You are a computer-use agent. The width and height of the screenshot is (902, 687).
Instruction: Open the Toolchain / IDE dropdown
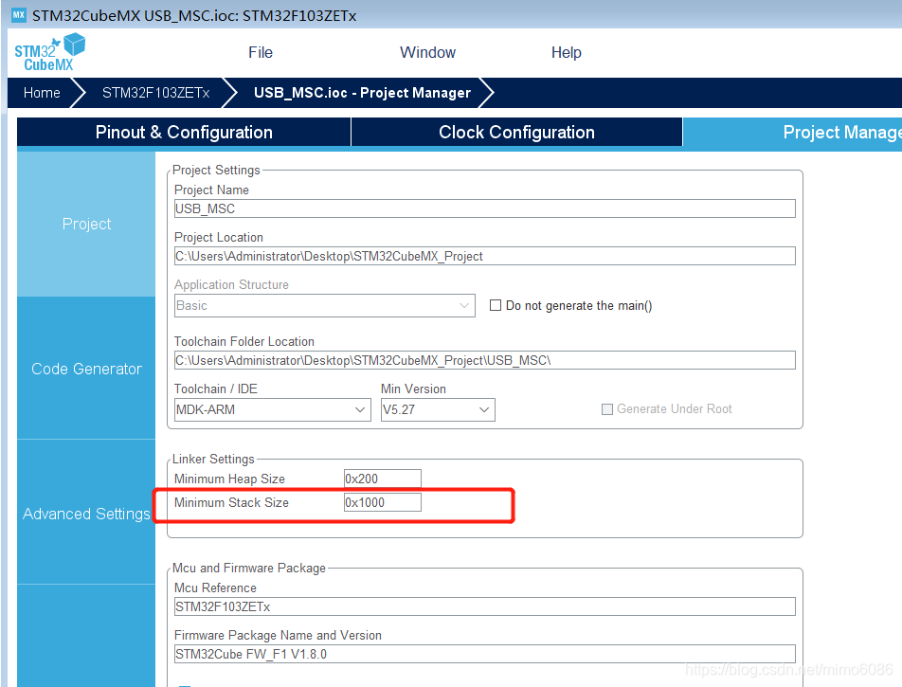(273, 409)
